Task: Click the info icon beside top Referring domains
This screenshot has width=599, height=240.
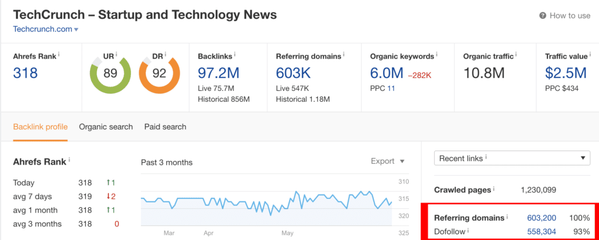Action: [344, 54]
